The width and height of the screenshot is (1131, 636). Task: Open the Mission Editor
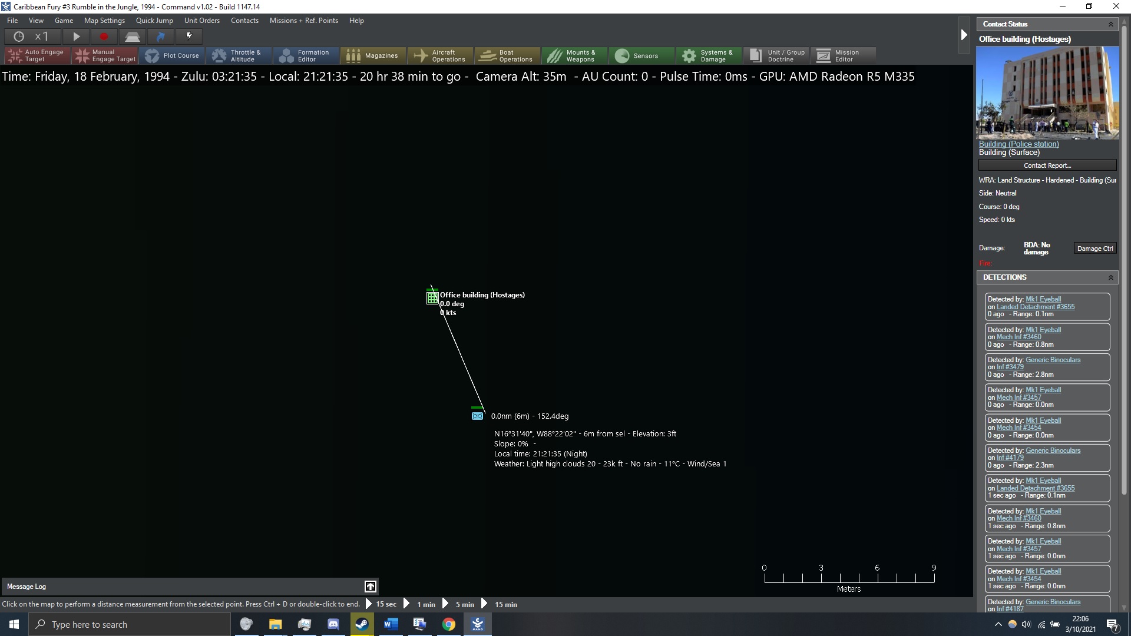844,55
